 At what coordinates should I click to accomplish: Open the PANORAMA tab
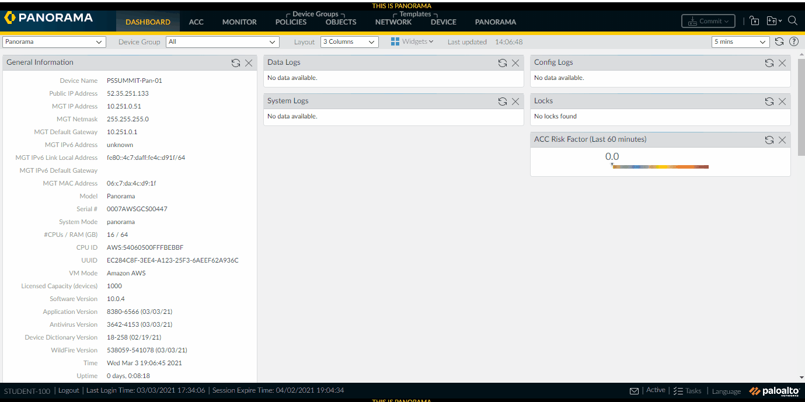pos(496,22)
